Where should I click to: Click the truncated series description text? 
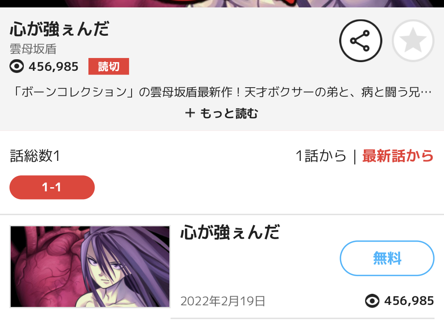click(222, 92)
